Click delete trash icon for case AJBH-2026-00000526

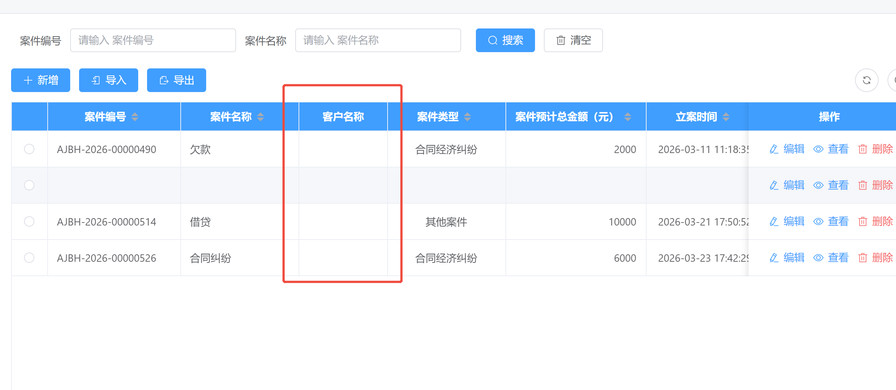[862, 258]
